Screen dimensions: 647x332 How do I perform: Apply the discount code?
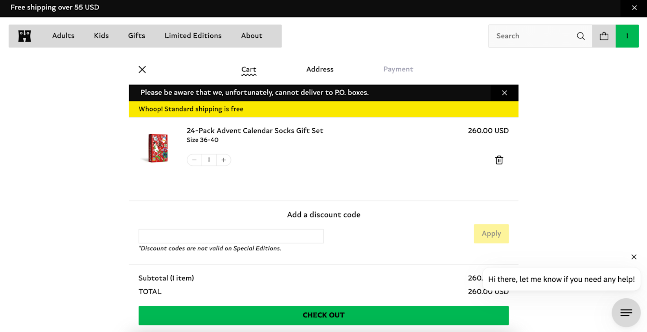click(x=491, y=233)
